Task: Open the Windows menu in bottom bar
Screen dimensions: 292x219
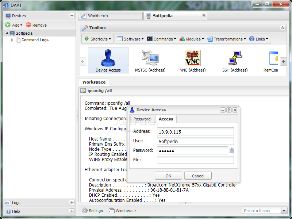Action: 123,211
